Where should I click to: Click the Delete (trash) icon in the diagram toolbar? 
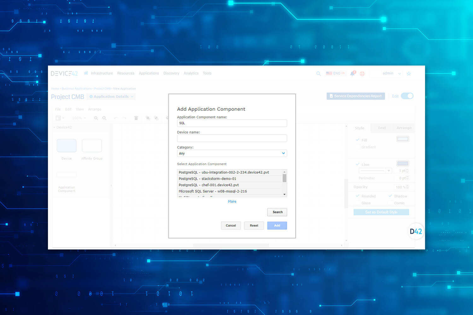coord(136,117)
